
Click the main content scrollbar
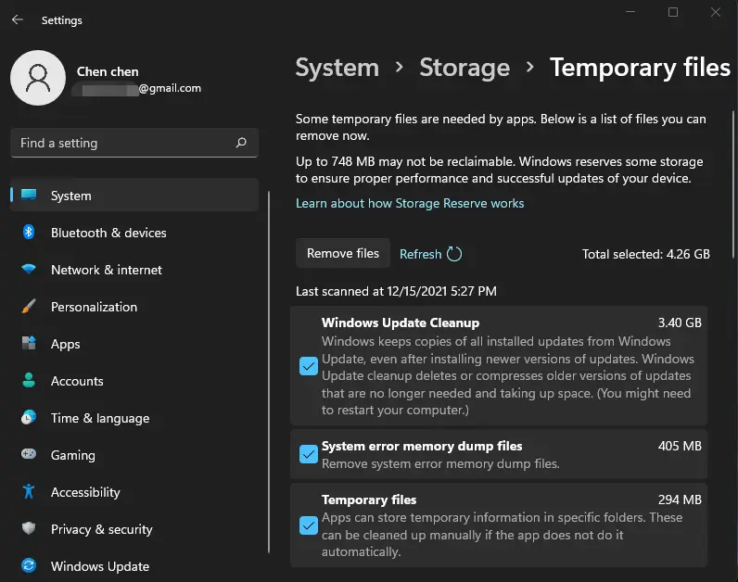[732, 184]
